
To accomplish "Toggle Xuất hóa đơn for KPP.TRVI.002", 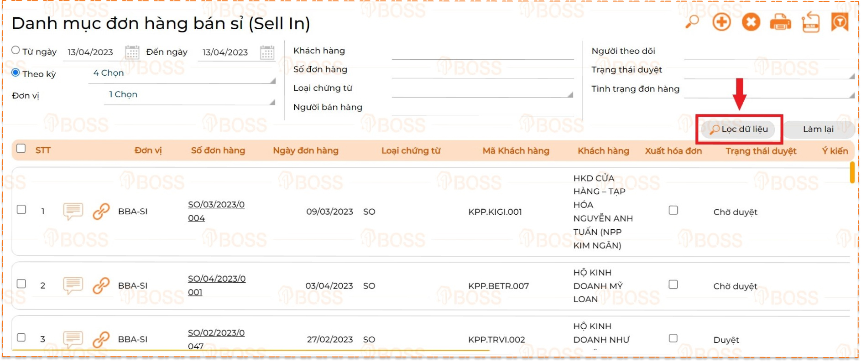I will [x=673, y=338].
